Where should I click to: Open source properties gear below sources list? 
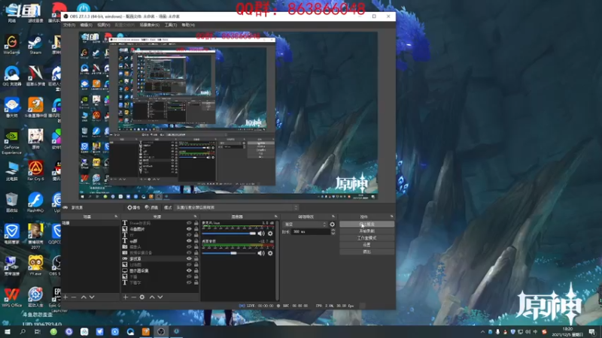142,297
